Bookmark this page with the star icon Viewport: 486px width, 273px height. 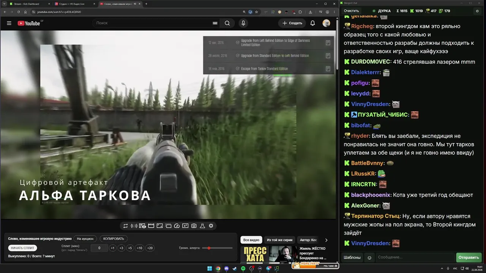coord(257,12)
